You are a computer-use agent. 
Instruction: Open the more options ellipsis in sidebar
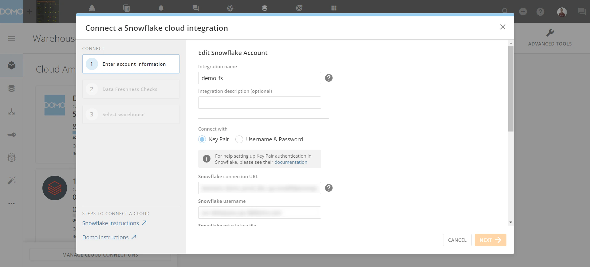pos(12,203)
